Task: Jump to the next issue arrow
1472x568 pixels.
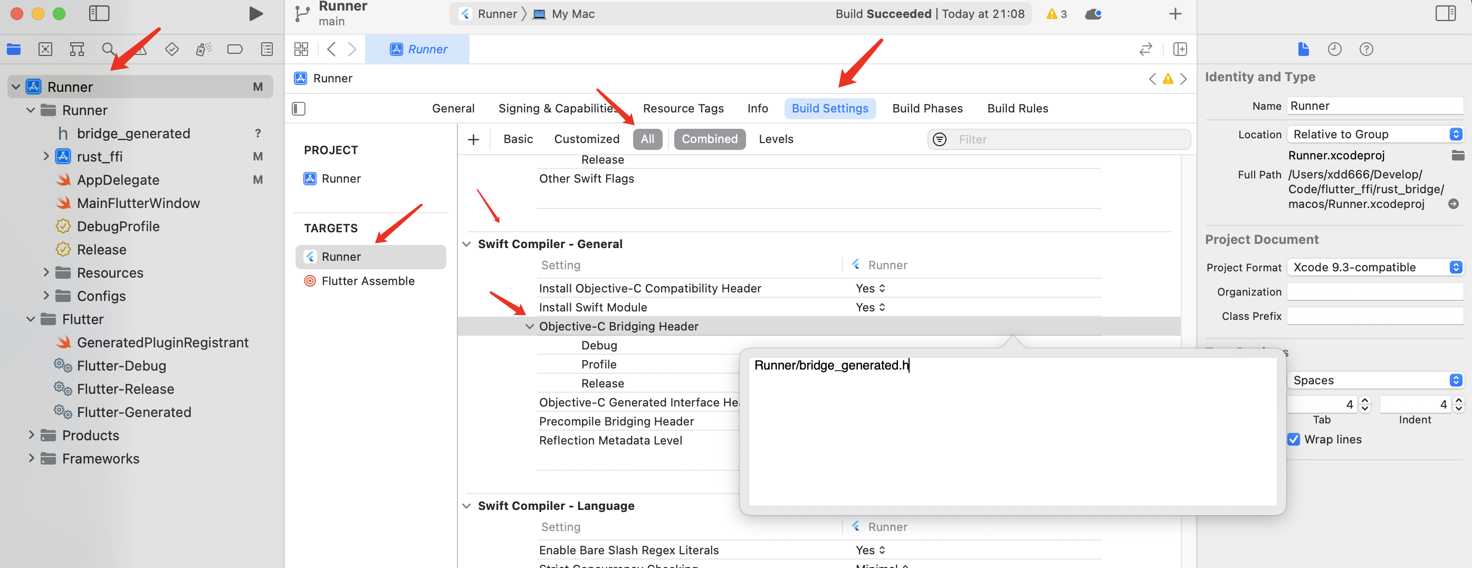Action: [x=1183, y=79]
